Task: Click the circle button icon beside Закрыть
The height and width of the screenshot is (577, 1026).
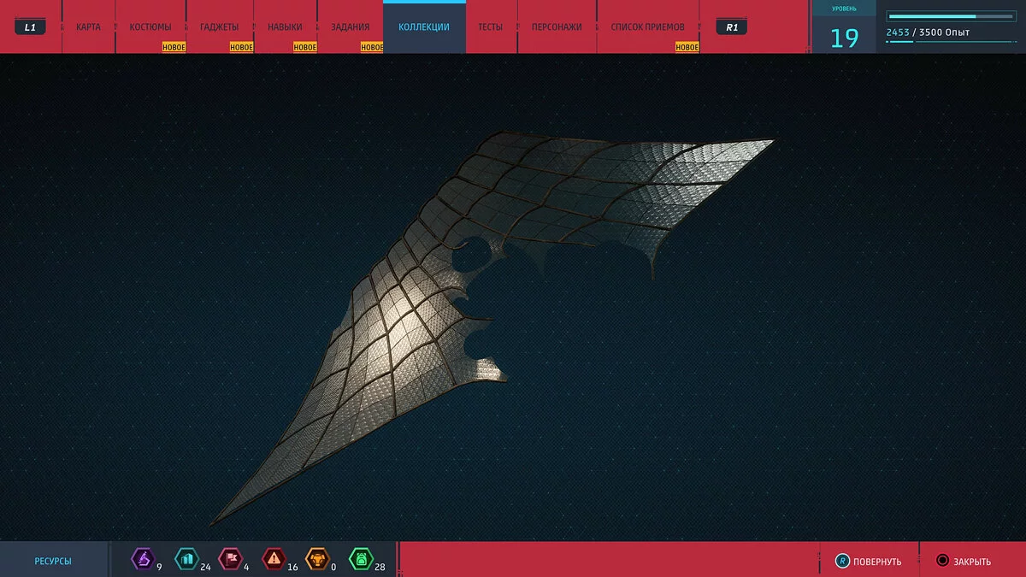Action: (x=942, y=561)
